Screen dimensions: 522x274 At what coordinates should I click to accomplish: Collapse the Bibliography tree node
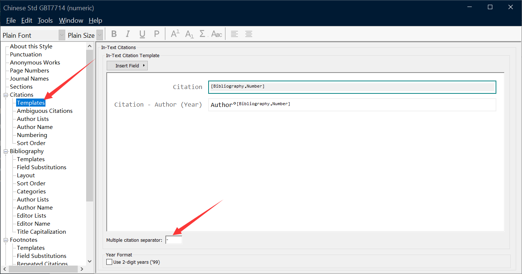coord(6,151)
